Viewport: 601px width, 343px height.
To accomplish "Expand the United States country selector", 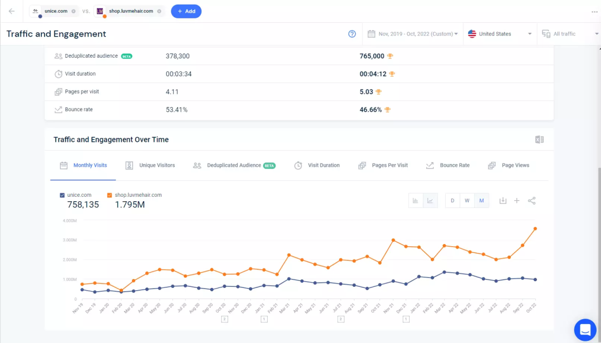I will (x=500, y=34).
